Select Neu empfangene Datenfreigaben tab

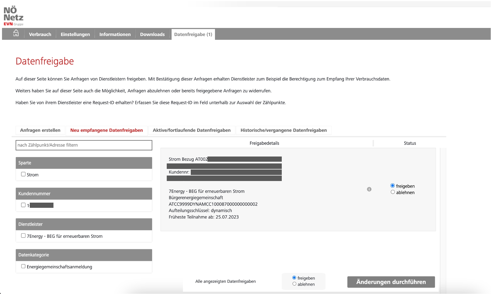(x=106, y=130)
